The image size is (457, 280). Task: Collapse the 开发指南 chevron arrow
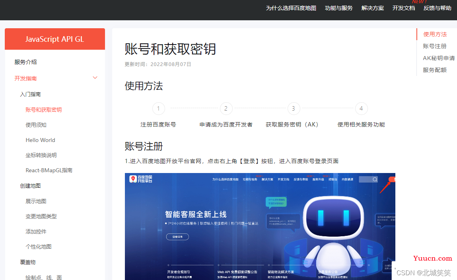(95, 78)
